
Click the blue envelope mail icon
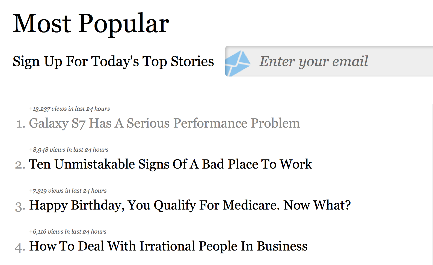(x=238, y=62)
